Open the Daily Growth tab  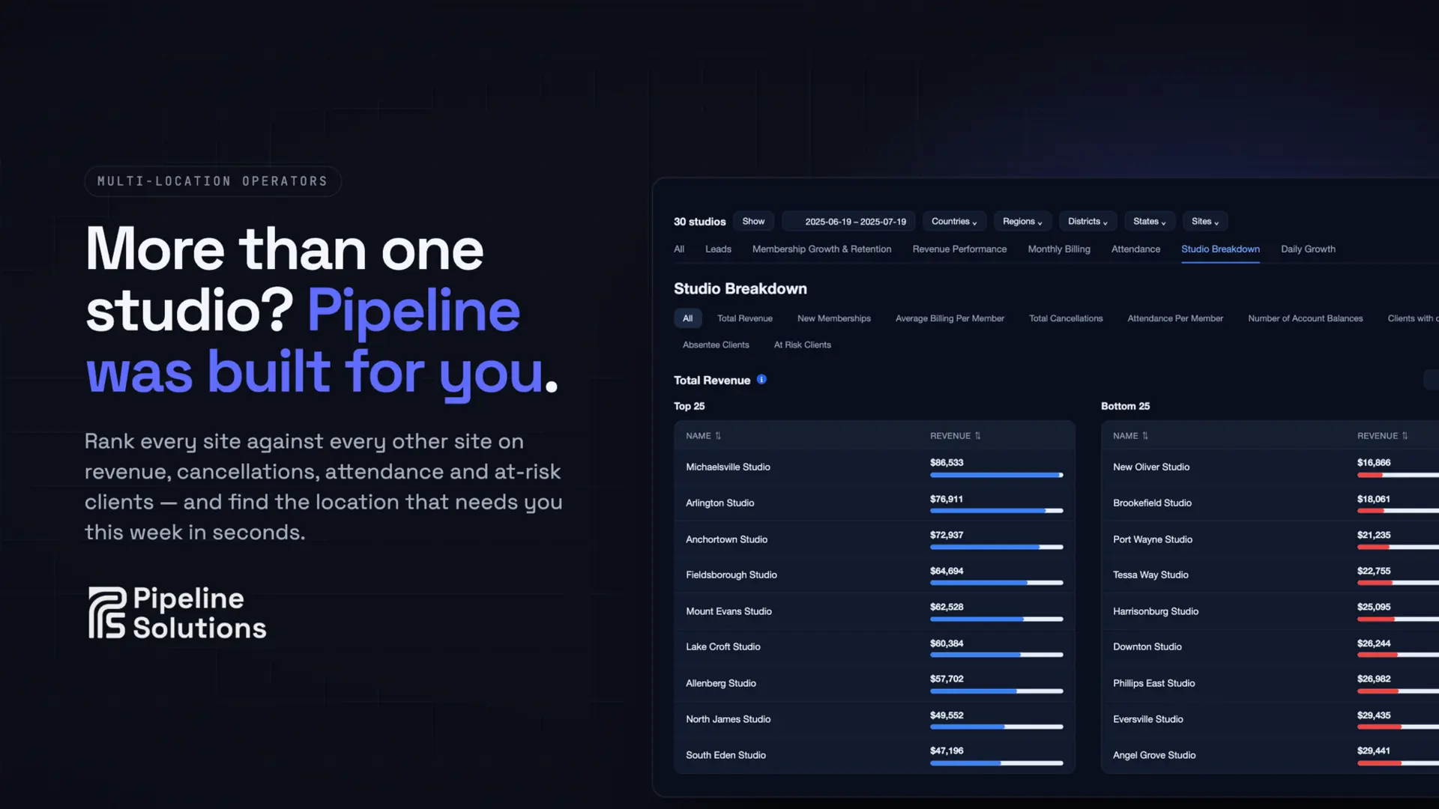[1308, 249]
